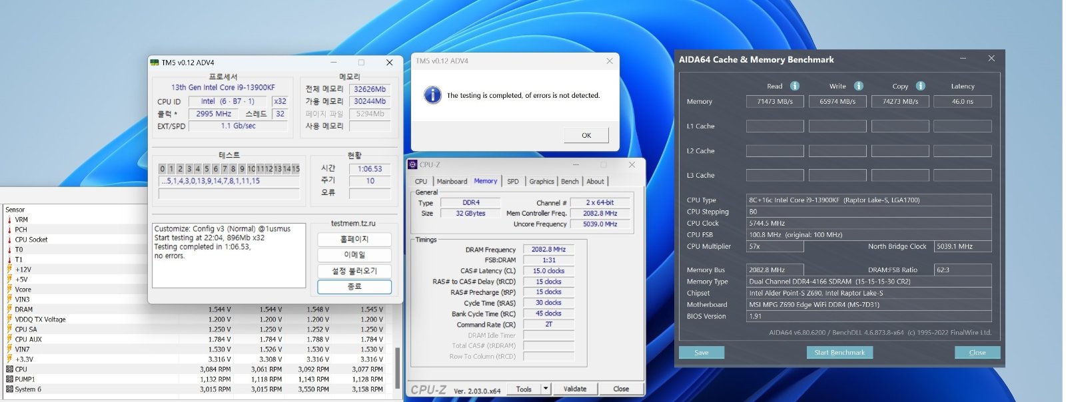Click the TM5 test log text box
This screenshot has width=1066, height=402.
tap(229, 256)
